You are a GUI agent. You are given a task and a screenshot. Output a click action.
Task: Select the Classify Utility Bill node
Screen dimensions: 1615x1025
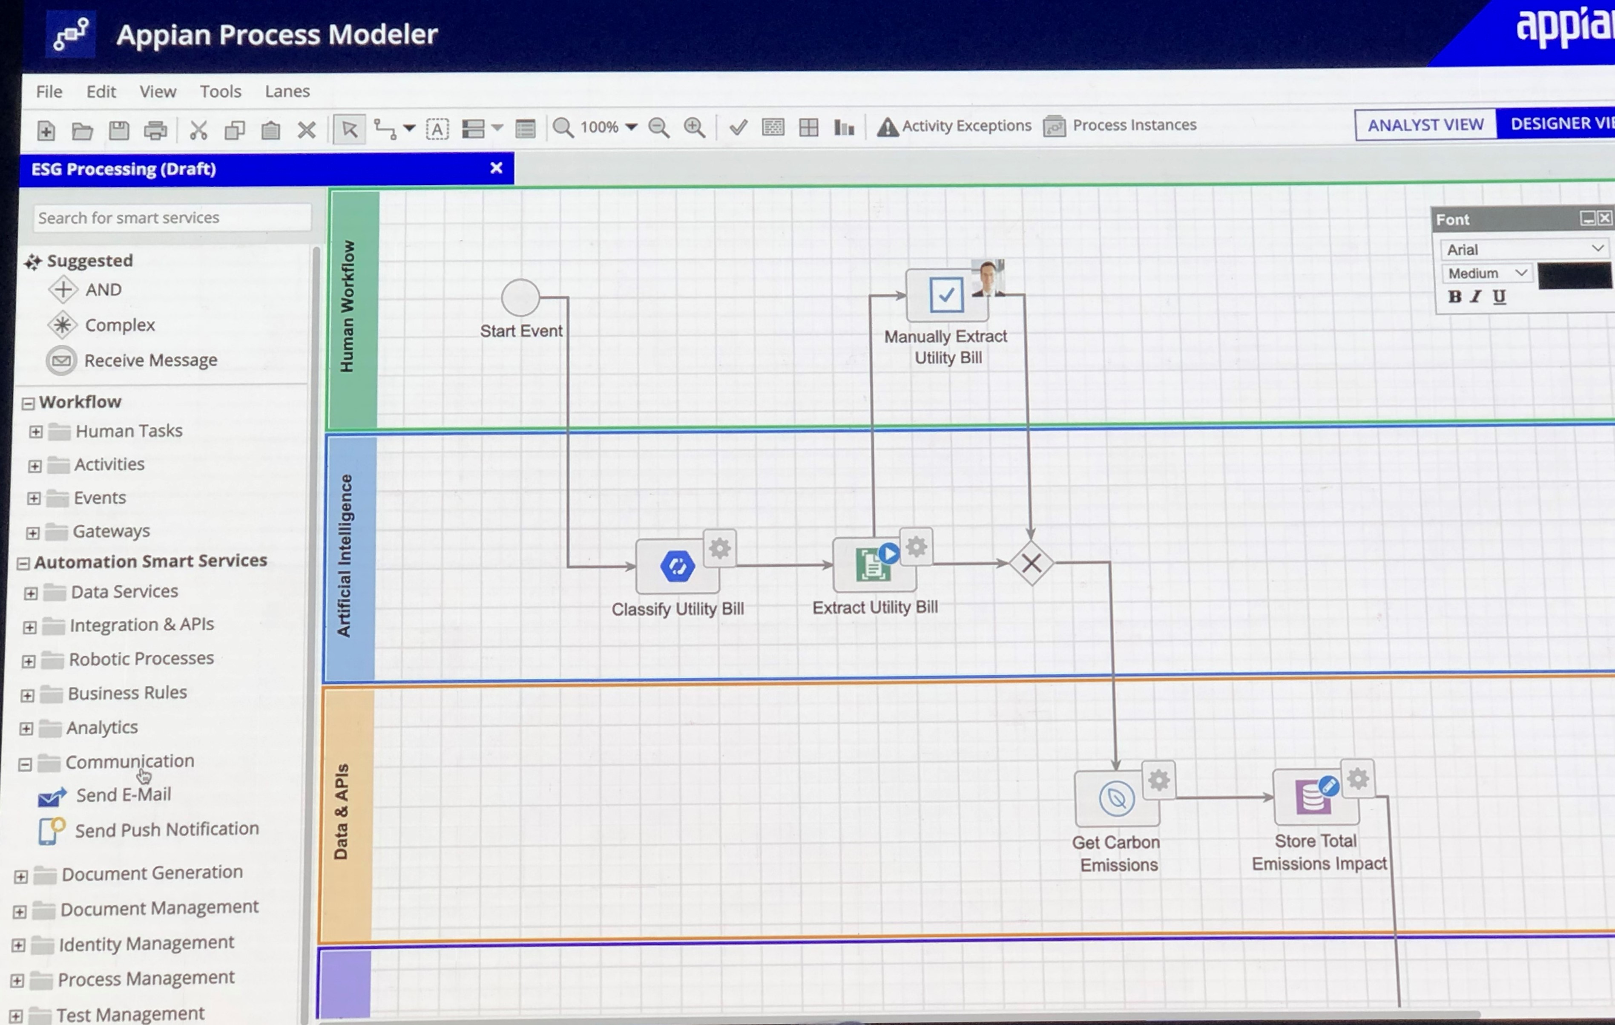click(x=677, y=567)
